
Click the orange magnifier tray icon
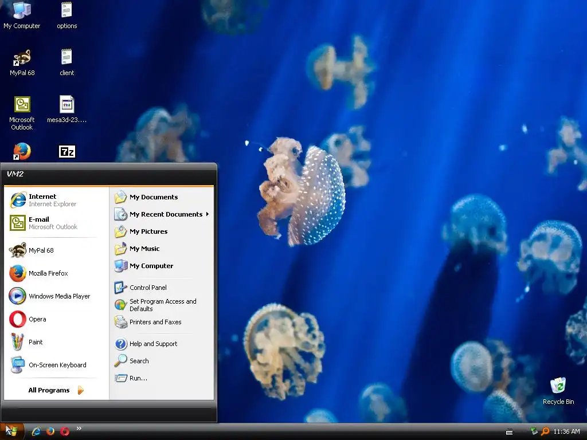[545, 431]
